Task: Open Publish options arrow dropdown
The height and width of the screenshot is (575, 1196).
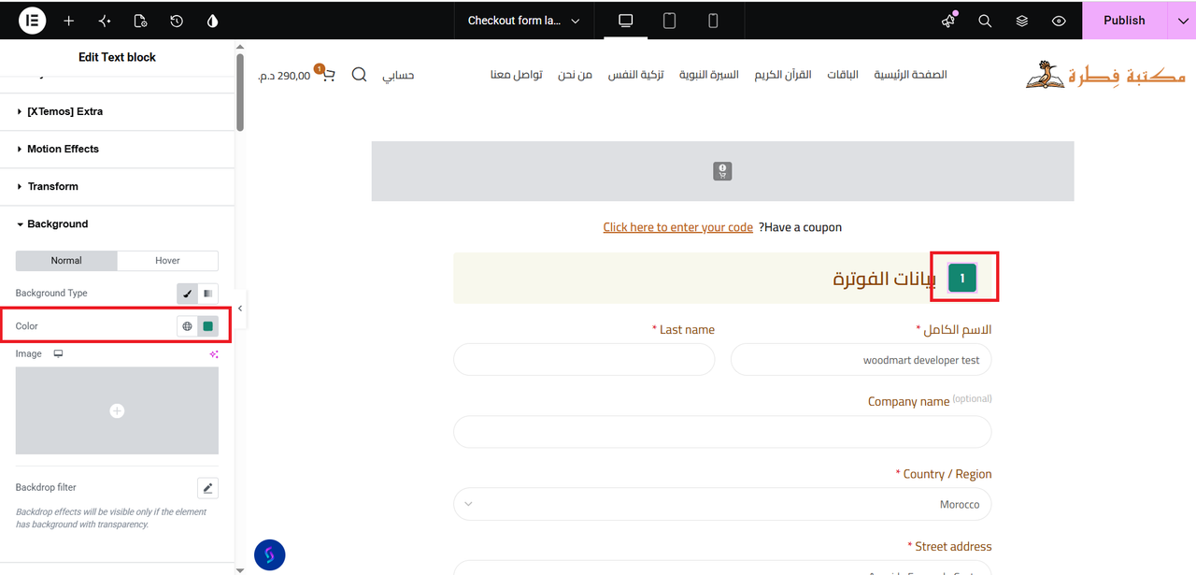Action: (x=1181, y=21)
